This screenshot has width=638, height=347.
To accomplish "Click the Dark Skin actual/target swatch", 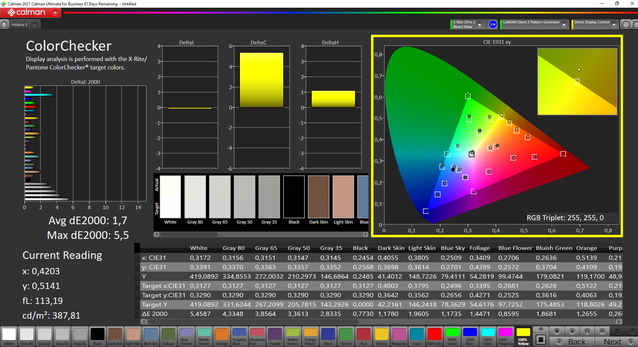I will (319, 197).
